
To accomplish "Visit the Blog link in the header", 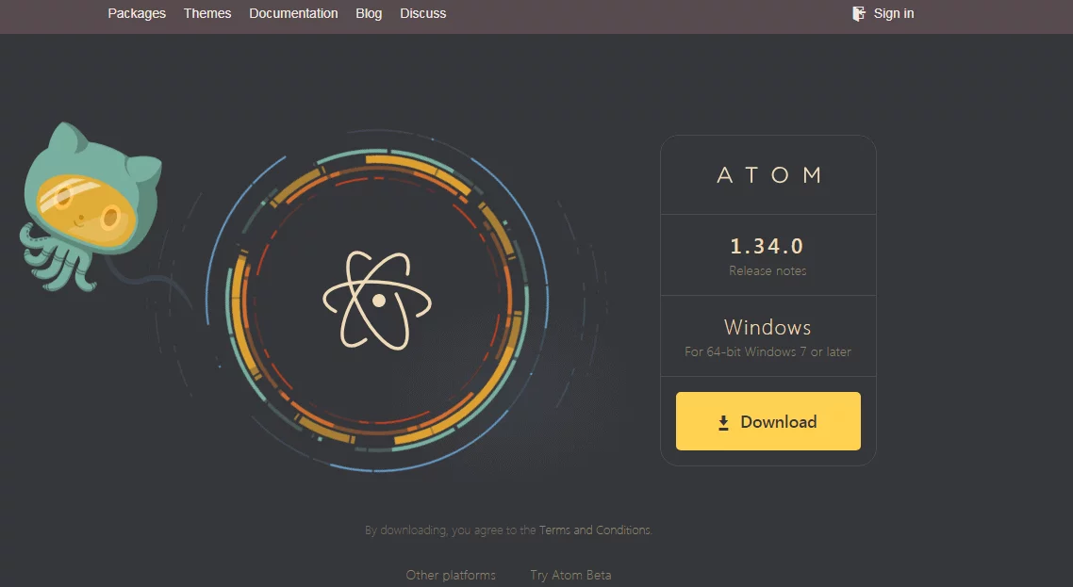I will [369, 14].
